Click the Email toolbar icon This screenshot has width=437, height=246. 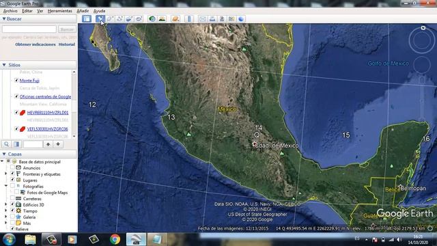tap(203, 18)
